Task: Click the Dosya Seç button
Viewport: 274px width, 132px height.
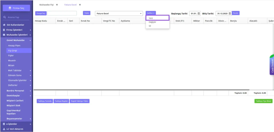Action: pos(41,13)
